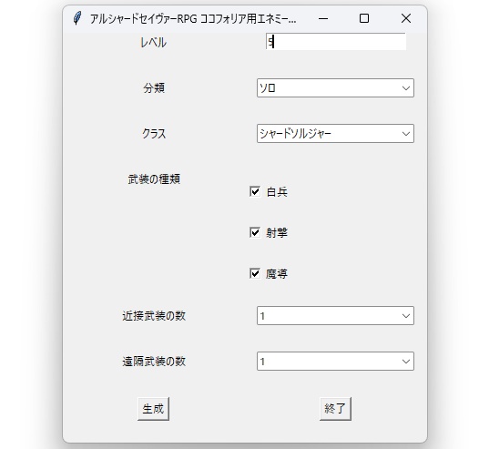Viewport: 489px width, 449px height.
Task: Click the 白兵 checkbox label text
Action: 277,192
